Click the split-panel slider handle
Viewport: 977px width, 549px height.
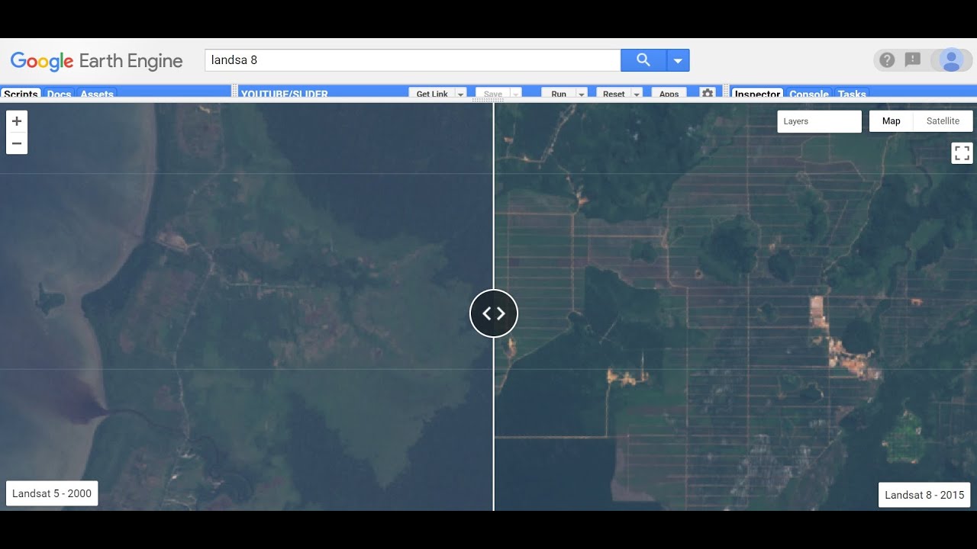tap(494, 313)
